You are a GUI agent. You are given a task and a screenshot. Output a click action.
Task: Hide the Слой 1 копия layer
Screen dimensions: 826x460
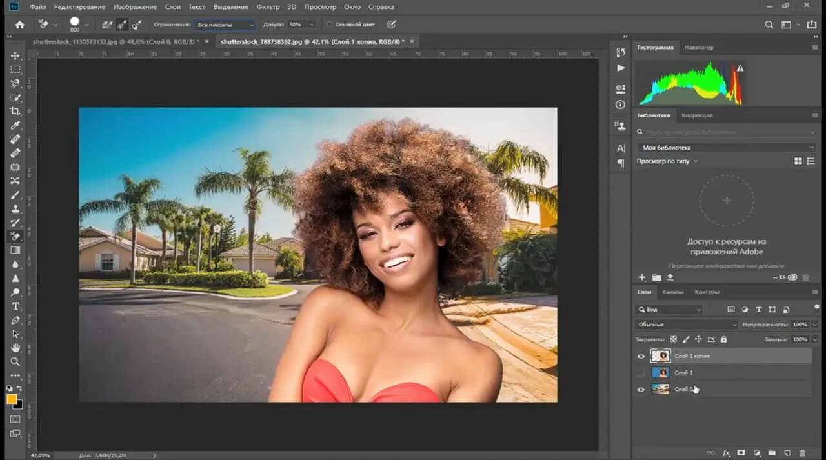[641, 356]
